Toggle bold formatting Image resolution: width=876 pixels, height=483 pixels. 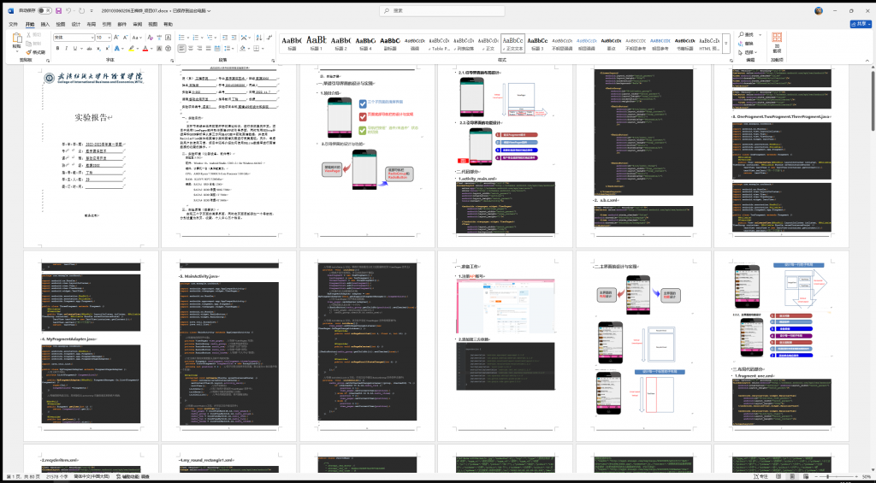(56, 50)
